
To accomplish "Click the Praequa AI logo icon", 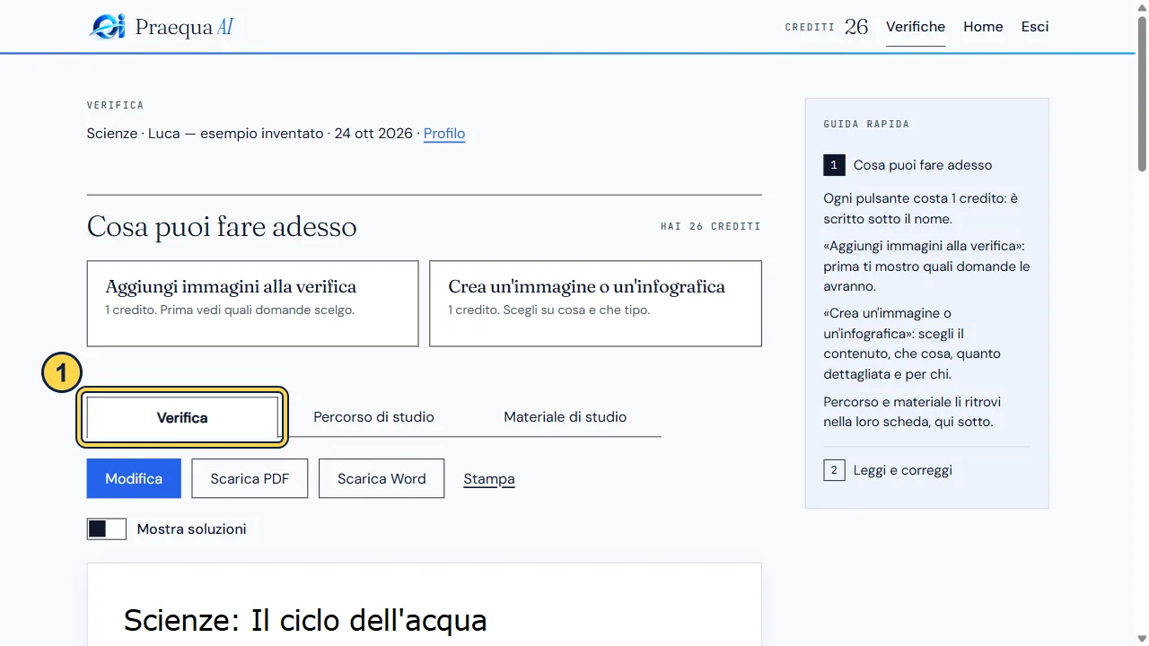I will click(107, 27).
